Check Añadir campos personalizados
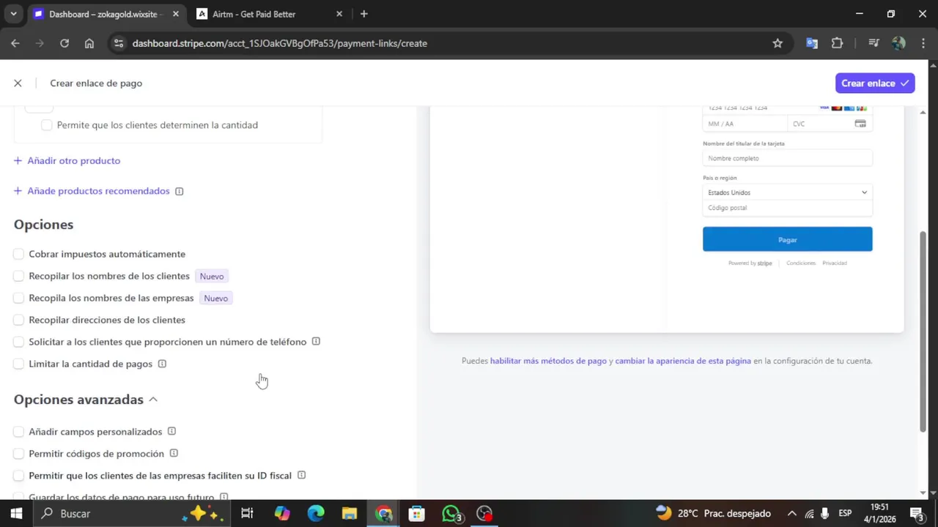Viewport: 938px width, 527px height. click(x=18, y=432)
